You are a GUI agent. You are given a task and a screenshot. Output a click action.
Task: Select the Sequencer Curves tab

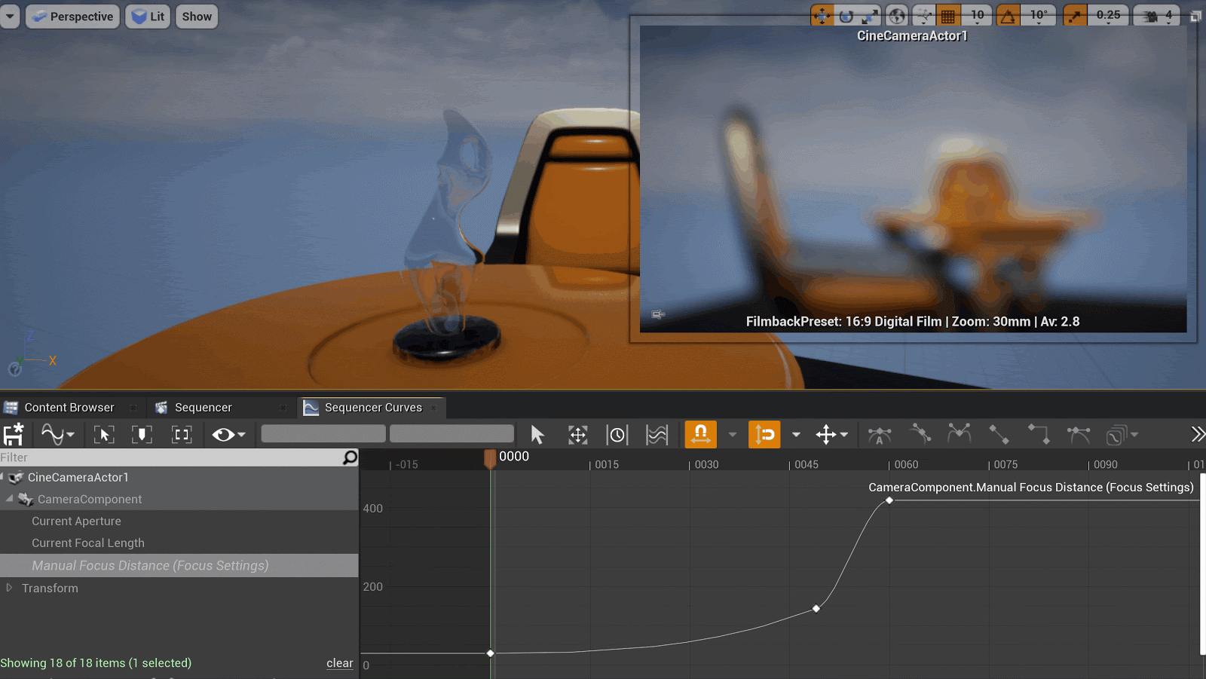click(373, 408)
